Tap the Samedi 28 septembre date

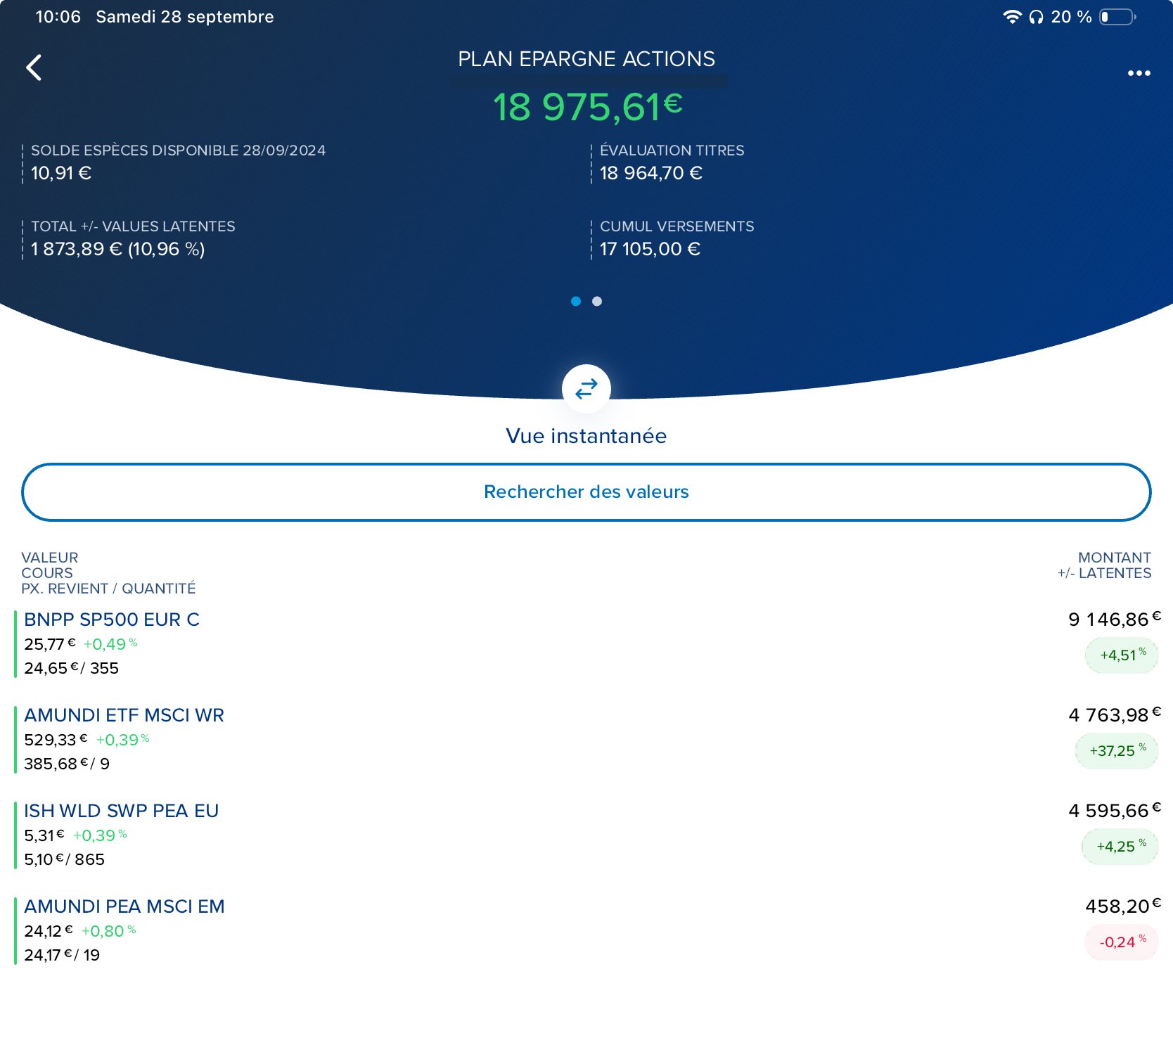pyautogui.click(x=185, y=17)
